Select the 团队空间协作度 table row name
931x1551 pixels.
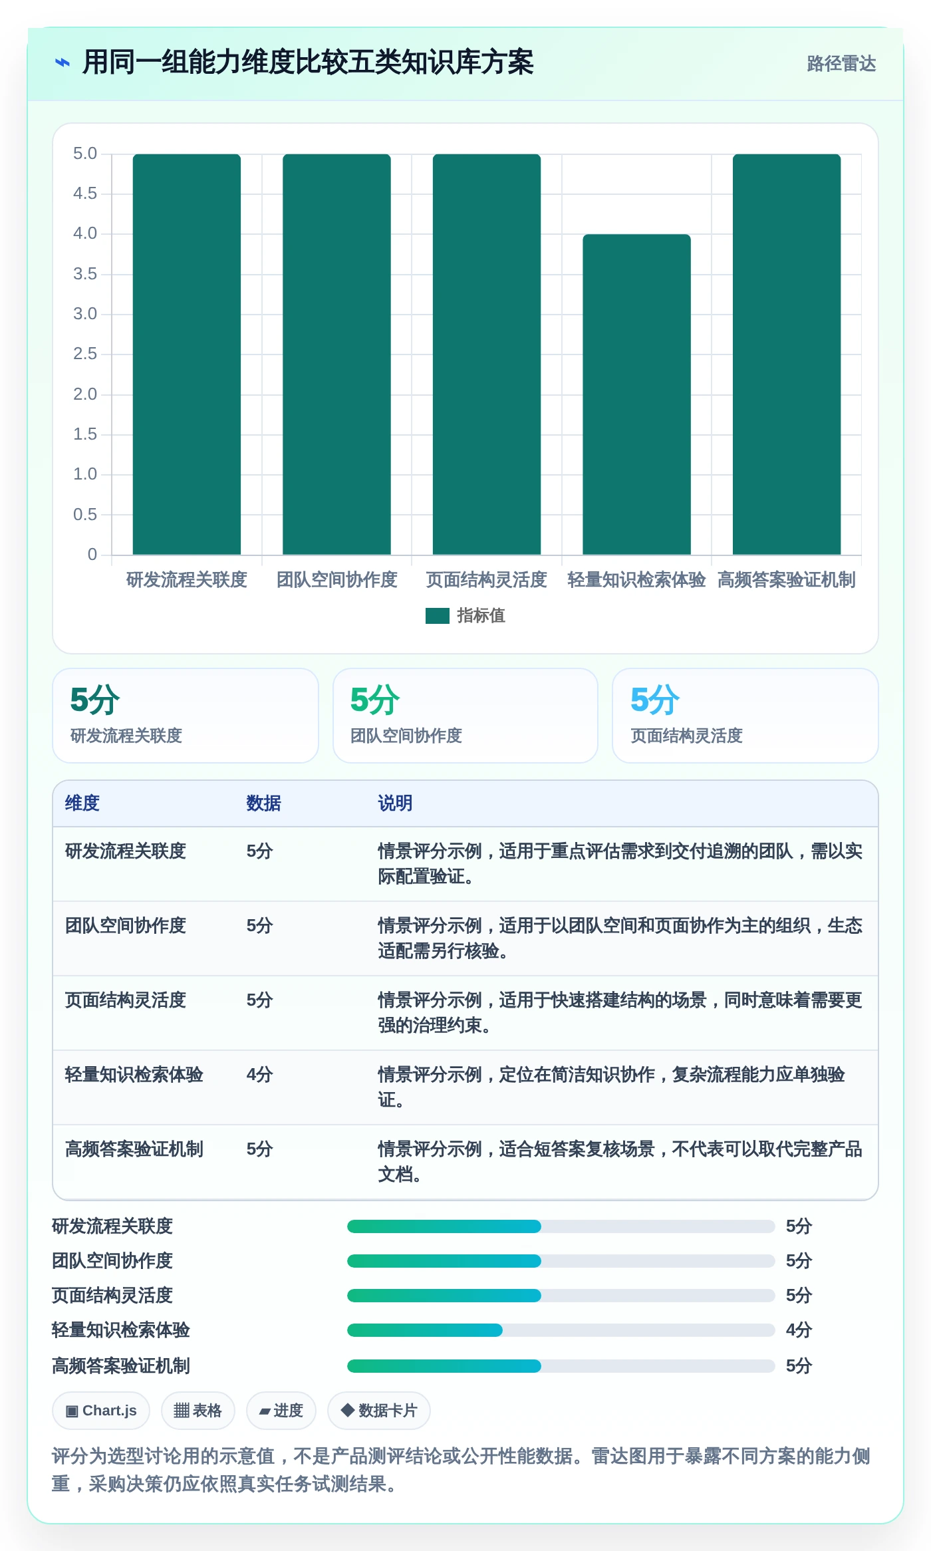pos(126,926)
